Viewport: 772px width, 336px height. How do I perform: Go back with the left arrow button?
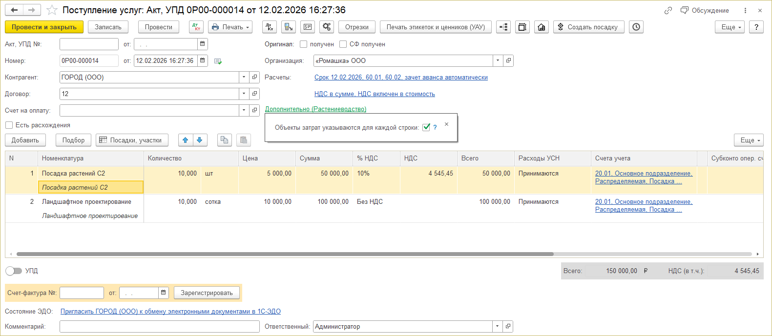pos(14,10)
